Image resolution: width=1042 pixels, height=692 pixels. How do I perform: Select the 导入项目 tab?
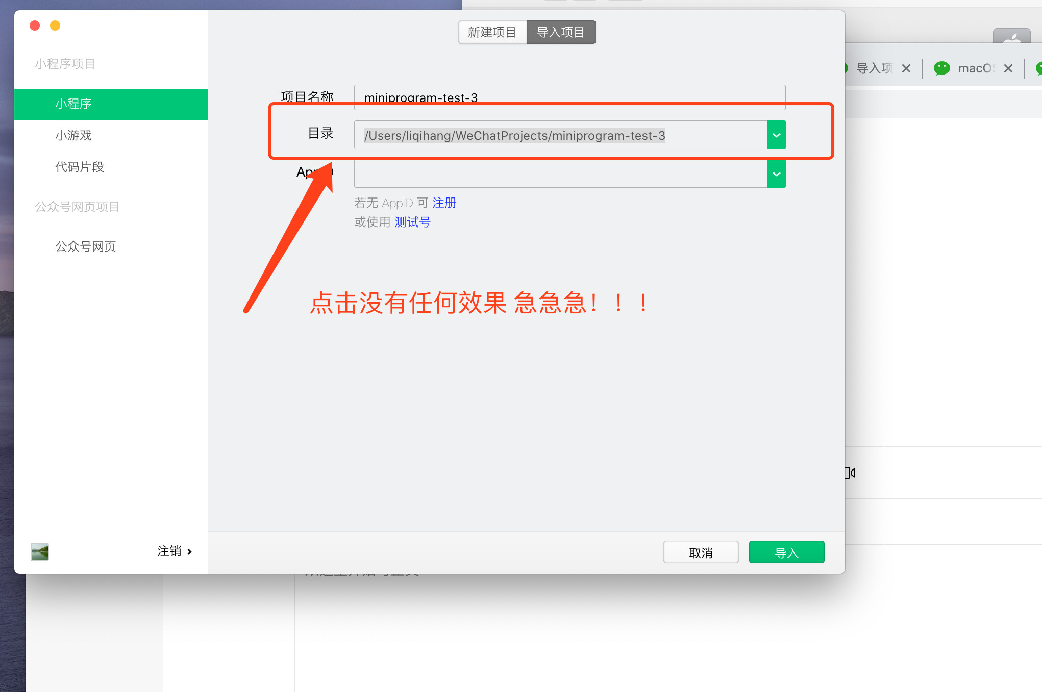pyautogui.click(x=561, y=32)
